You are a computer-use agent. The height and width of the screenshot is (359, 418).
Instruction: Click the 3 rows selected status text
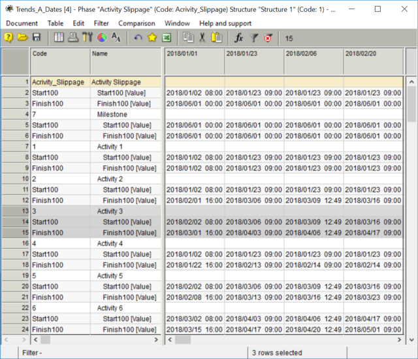pyautogui.click(x=277, y=352)
